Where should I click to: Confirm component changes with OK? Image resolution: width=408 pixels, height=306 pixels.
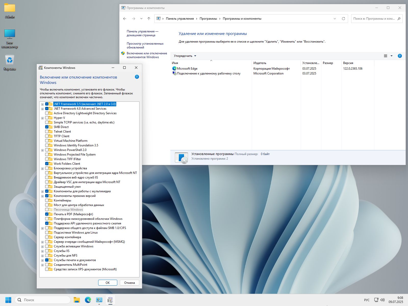[x=108, y=283]
